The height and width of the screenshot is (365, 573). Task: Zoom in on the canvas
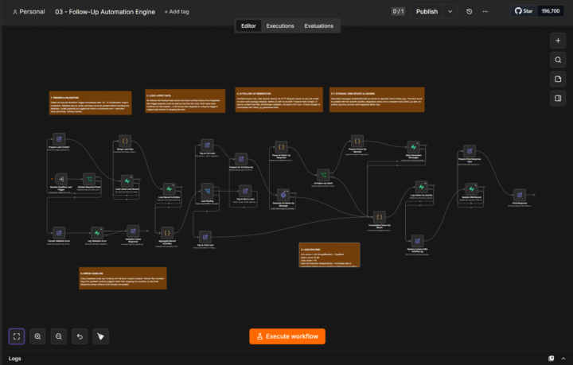[x=37, y=336]
